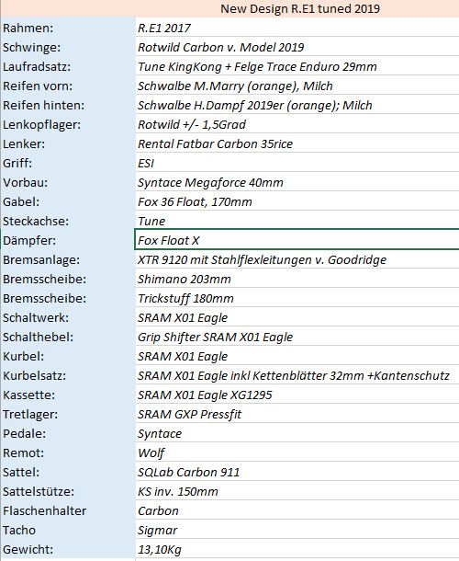Select the SRAM X01 Eagle XG1295 cell
The width and height of the screenshot is (459, 561).
click(297, 394)
